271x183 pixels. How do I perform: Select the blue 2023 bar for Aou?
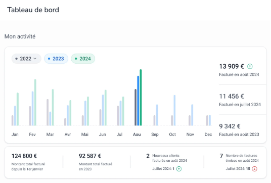[x=138, y=101]
